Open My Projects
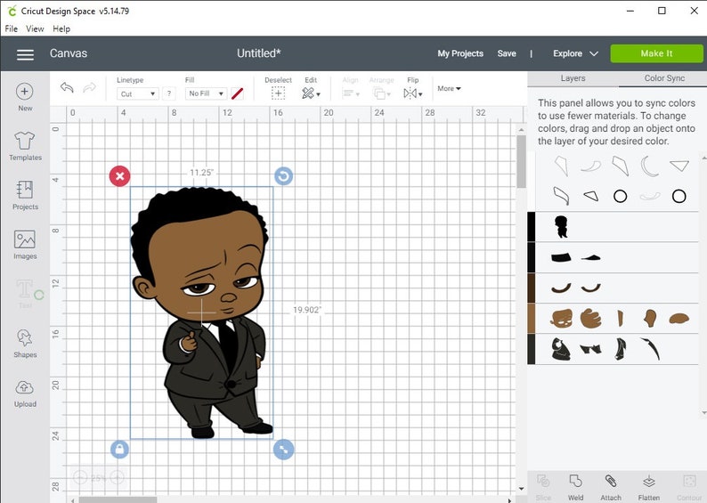Image resolution: width=707 pixels, height=503 pixels. click(460, 53)
